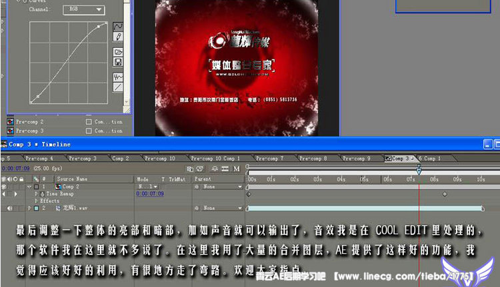Viewport: 500px width, 287px height.
Task: Click the current time indicator handle
Action: (x=419, y=170)
